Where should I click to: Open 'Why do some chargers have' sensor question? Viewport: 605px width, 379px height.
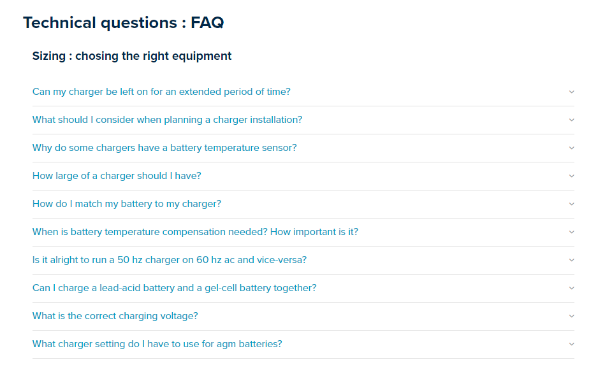point(164,148)
